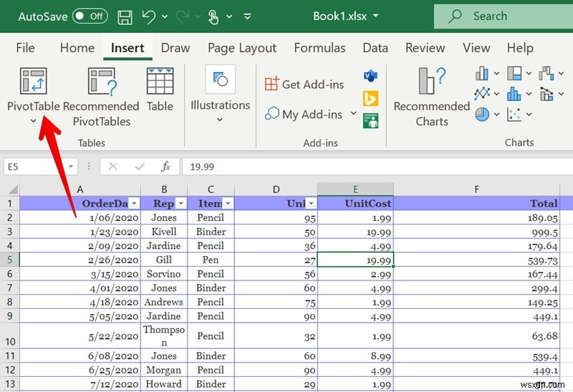Open the column chart dropdown arrow
The image size is (573, 392).
pyautogui.click(x=496, y=74)
